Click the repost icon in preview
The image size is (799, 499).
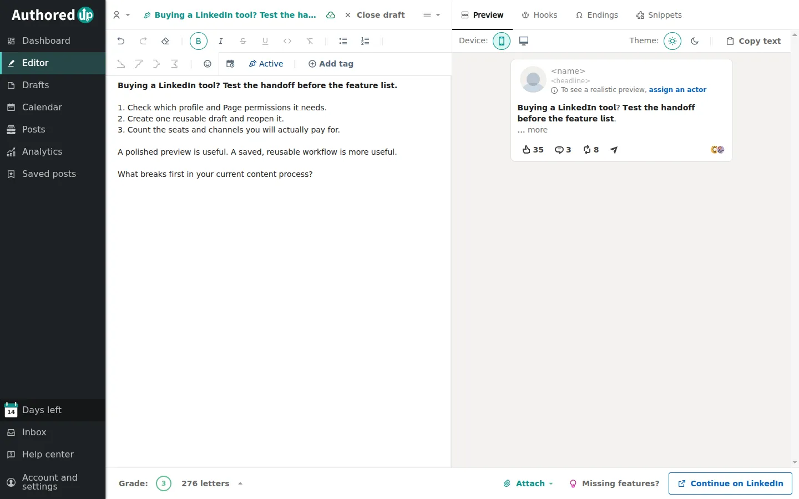click(x=587, y=150)
